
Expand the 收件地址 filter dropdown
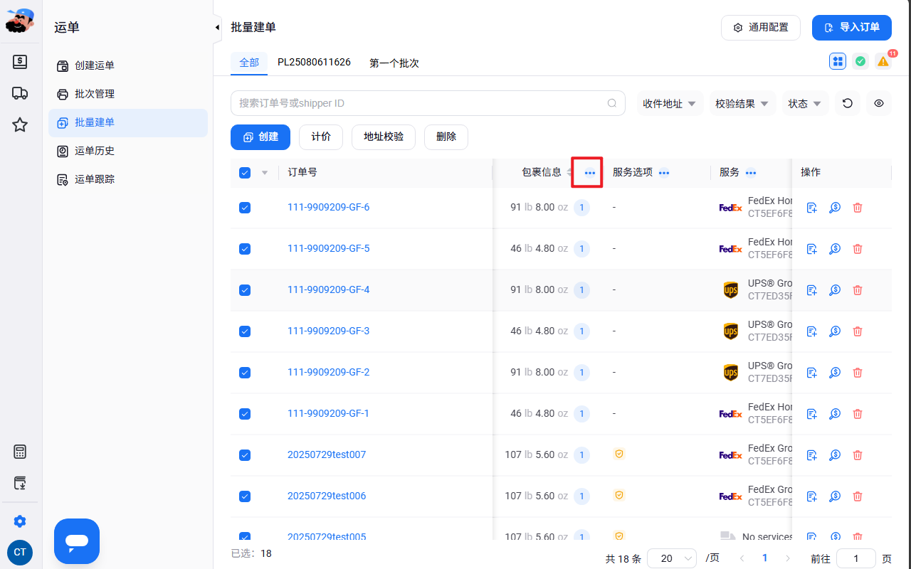(670, 103)
